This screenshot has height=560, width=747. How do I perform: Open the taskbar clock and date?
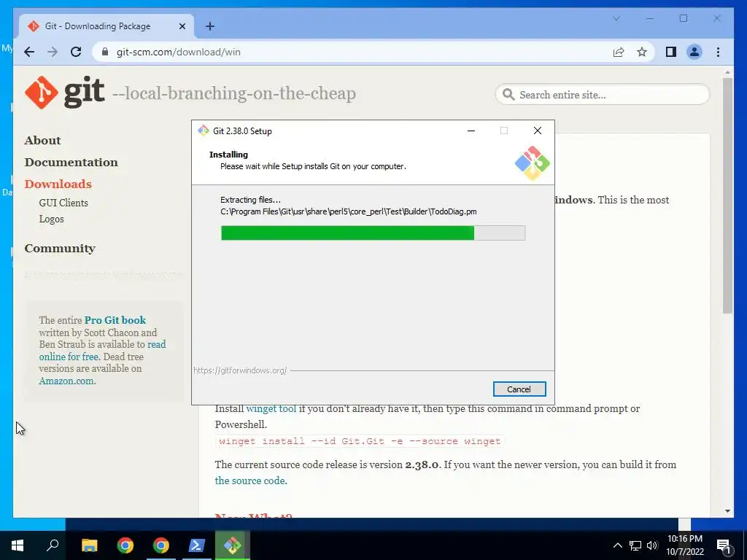click(x=684, y=545)
